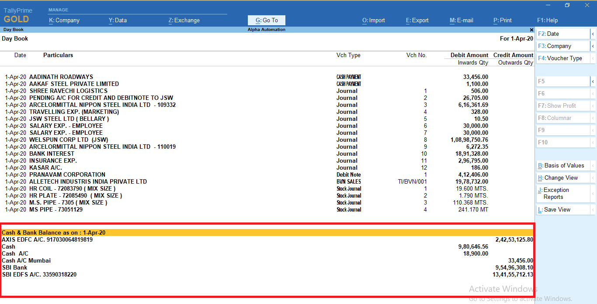This screenshot has height=304, width=597.
Task: Open the Print options
Action: pos(502,20)
